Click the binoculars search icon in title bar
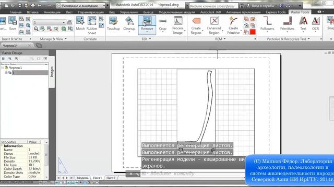The height and width of the screenshot is (187, 334). [x=242, y=6]
